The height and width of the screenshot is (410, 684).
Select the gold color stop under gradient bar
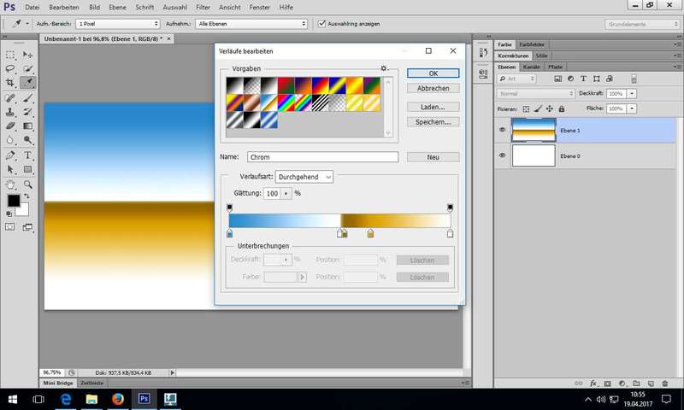(370, 233)
